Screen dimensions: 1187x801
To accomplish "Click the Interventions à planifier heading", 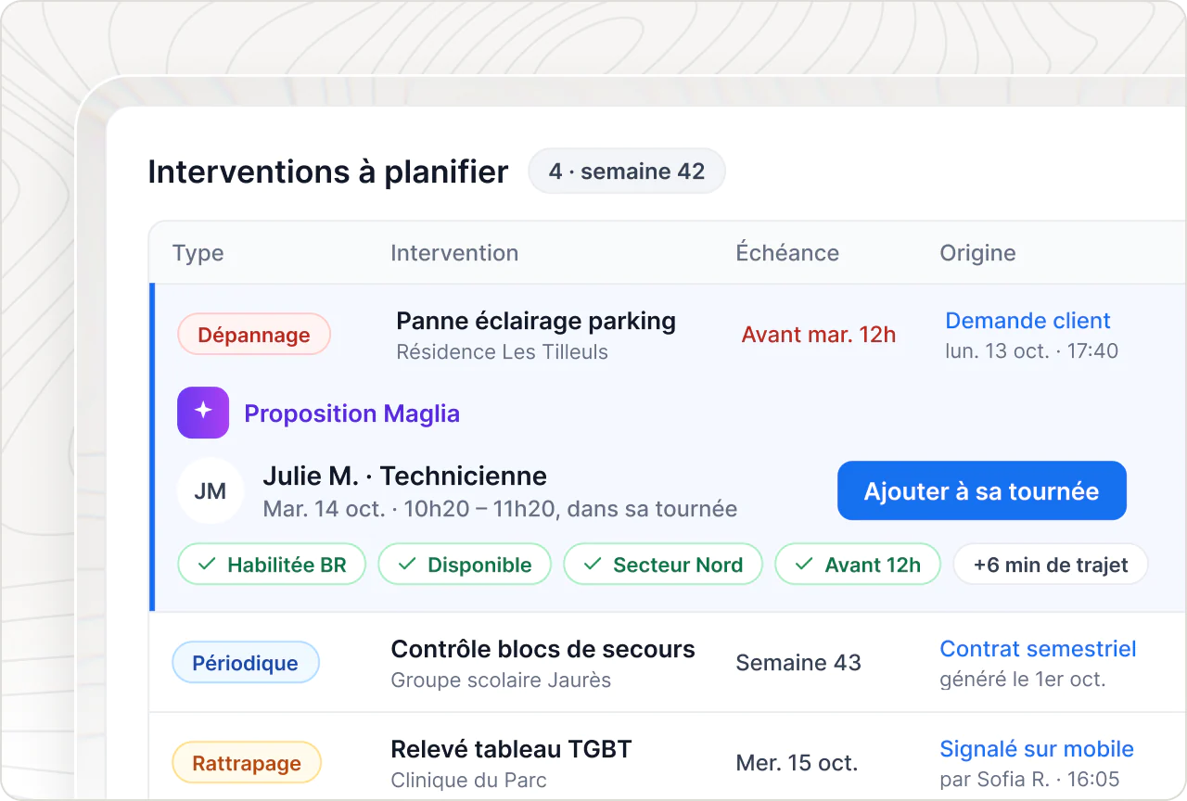I will coord(328,172).
